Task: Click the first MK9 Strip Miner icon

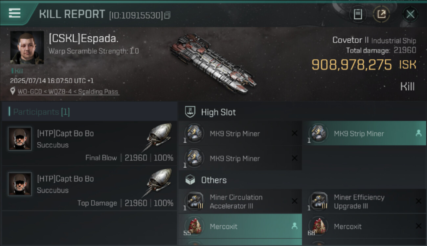Action: coord(194,133)
